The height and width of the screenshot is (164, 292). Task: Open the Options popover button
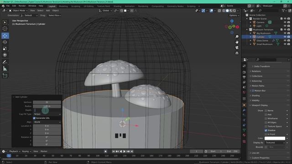click(234, 15)
